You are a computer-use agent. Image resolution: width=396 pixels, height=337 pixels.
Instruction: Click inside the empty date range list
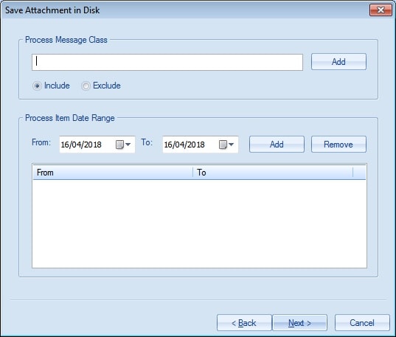[x=199, y=223]
